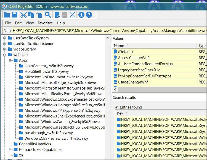Select search result ending in Microsoft\Poli
207x160 pixels.
point(161,119)
